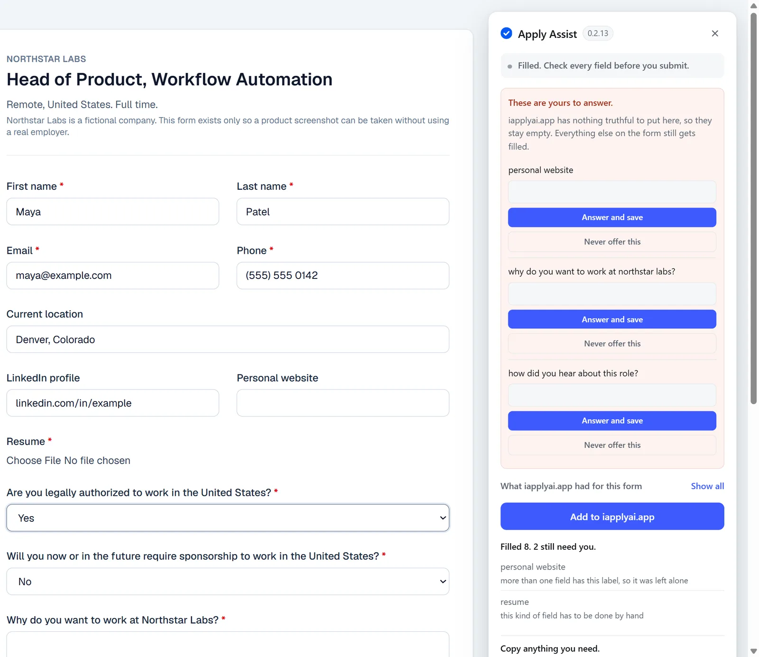Click the personal website answer box in Apply Assist

pos(612,192)
